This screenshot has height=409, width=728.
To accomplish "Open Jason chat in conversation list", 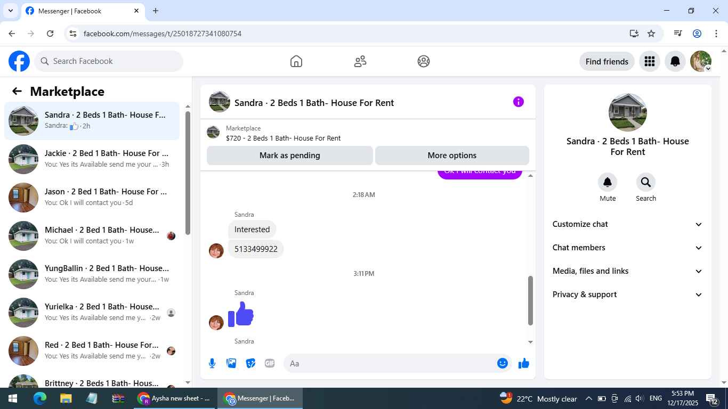I will point(92,198).
